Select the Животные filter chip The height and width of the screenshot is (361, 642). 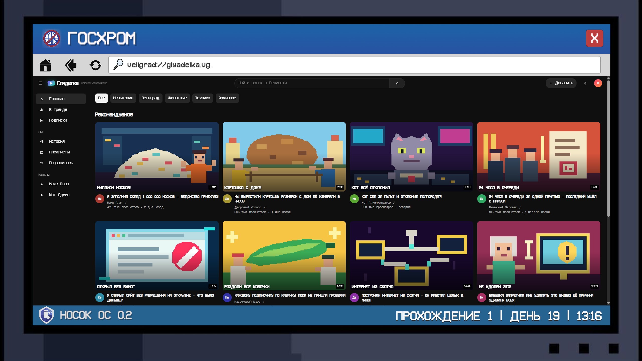pos(177,98)
